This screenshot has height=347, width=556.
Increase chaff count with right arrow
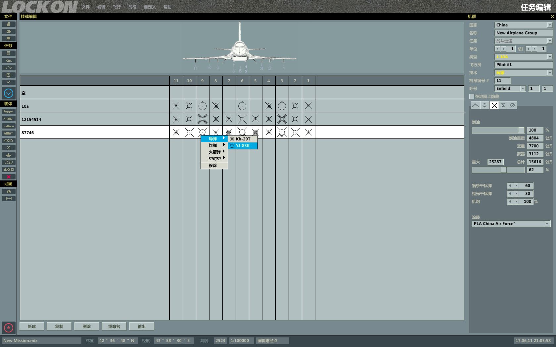tap(516, 186)
